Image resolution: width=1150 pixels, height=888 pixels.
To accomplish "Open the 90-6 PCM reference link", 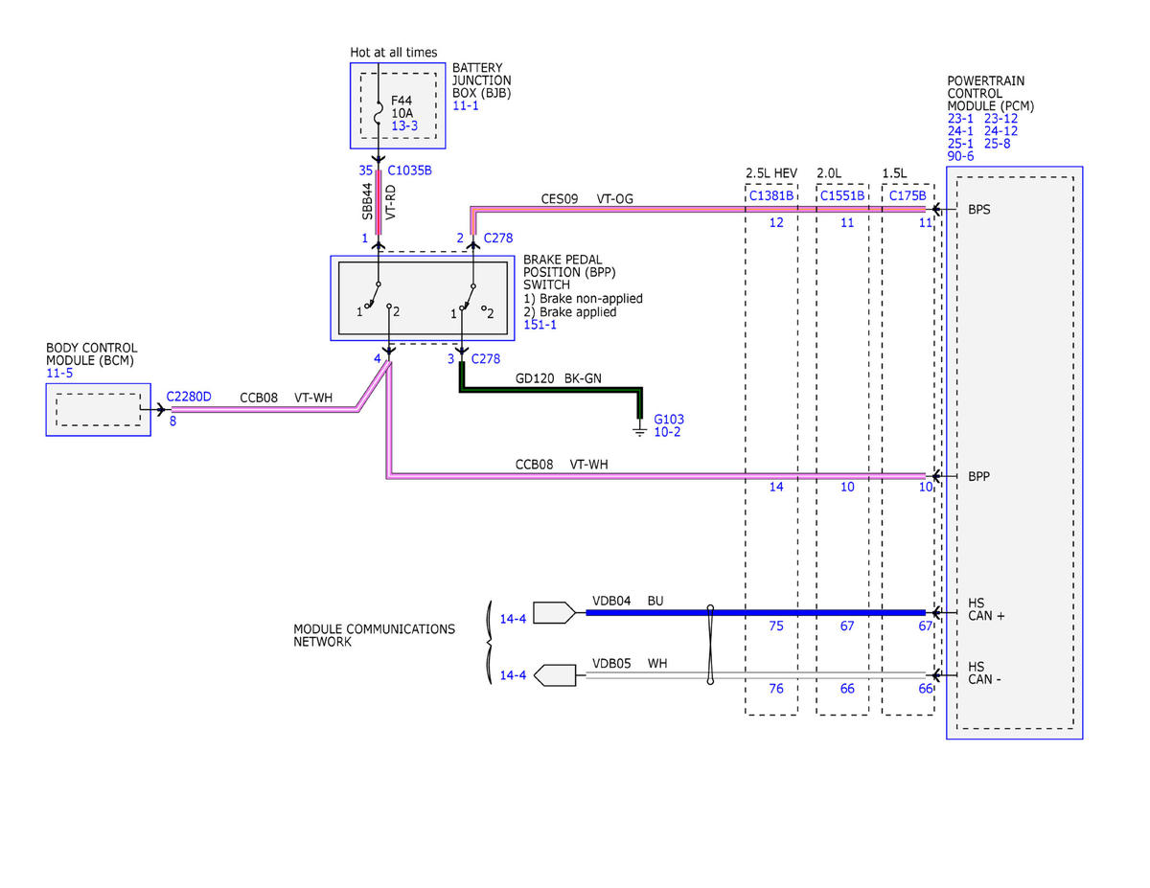I will pos(960,156).
